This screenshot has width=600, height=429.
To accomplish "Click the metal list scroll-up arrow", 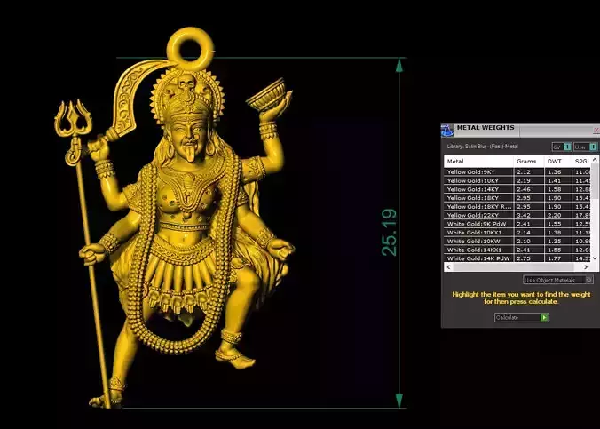I will tap(595, 159).
